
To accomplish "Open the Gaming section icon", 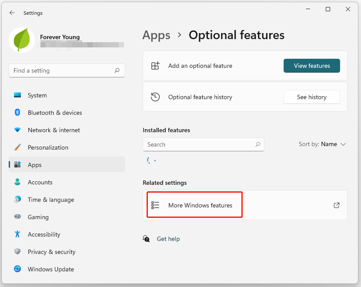I will coord(17,217).
